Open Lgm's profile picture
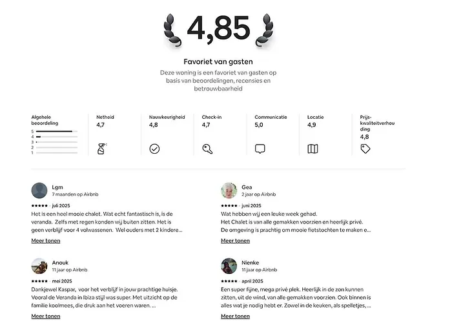The height and width of the screenshot is (323, 452). point(39,190)
